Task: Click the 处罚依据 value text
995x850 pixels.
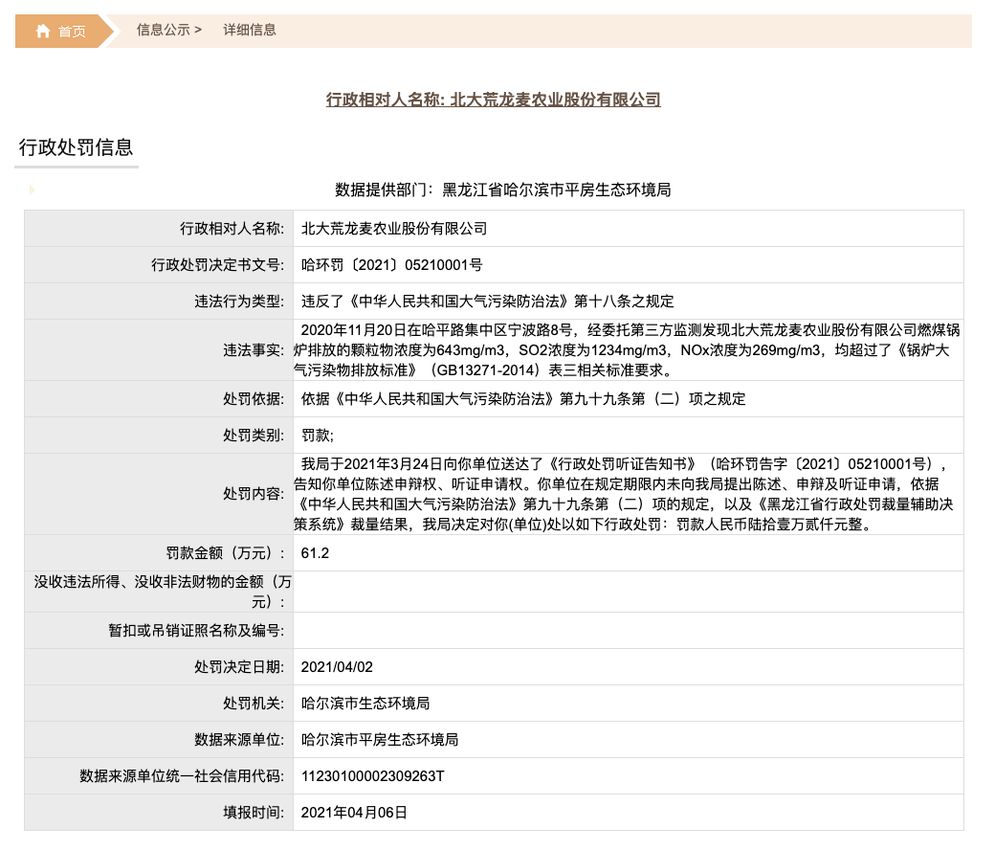Action: (523, 399)
